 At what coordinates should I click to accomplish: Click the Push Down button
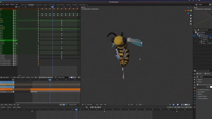tap(43, 77)
